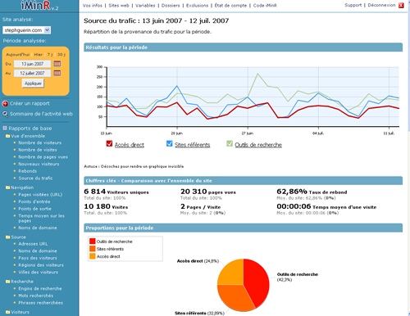This screenshot has width=410, height=316.
Task: Click the Sites référents legend link
Action: (x=193, y=145)
